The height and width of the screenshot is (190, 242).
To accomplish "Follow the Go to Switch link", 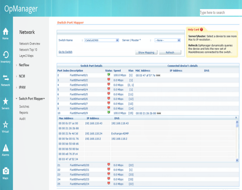I will click(x=65, y=52).
